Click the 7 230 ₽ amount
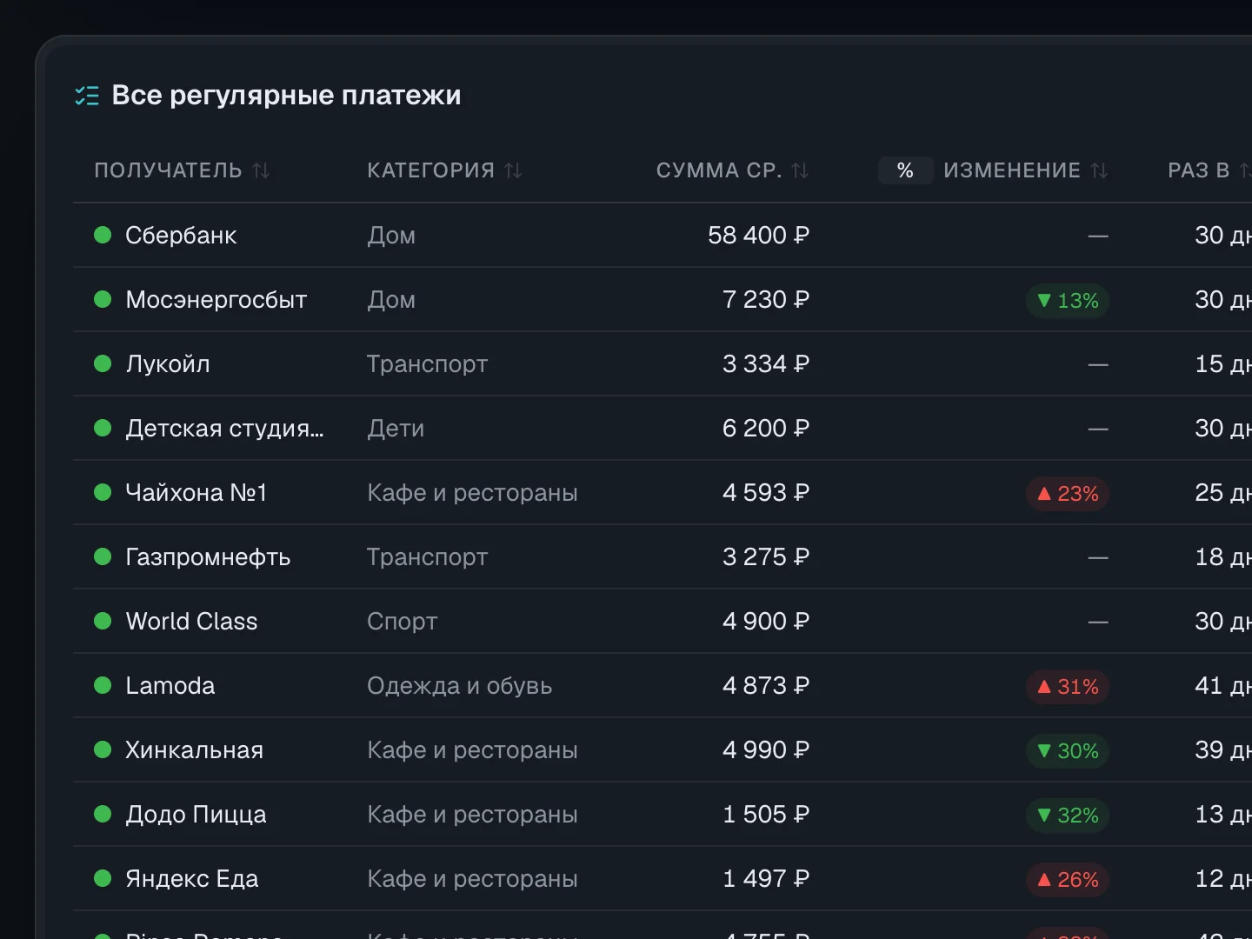Image resolution: width=1252 pixels, height=939 pixels. [x=766, y=299]
